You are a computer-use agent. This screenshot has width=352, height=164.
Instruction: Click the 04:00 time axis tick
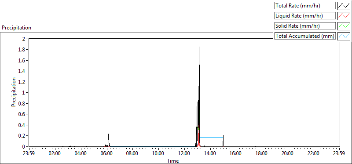point(81,154)
